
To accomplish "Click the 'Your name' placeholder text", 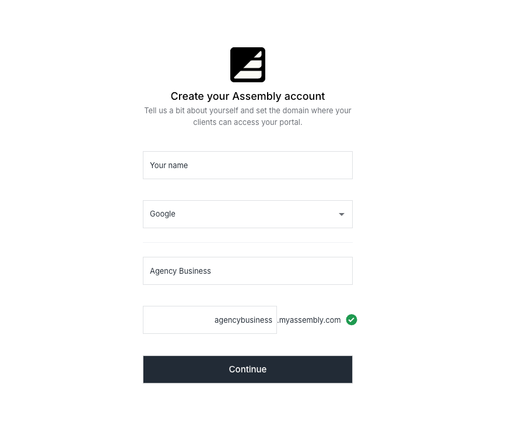I will [169, 165].
